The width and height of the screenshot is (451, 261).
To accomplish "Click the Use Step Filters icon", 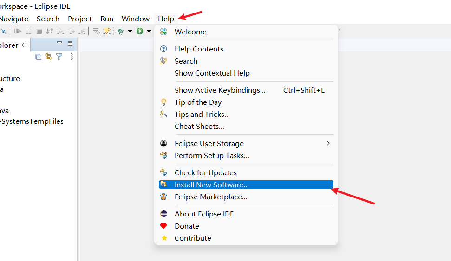I will pos(107,31).
